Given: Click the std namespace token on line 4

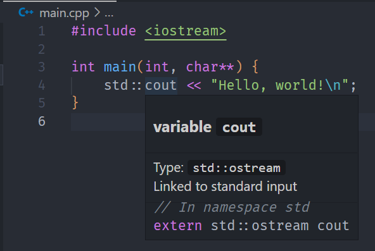Looking at the screenshot, I should (116, 85).
